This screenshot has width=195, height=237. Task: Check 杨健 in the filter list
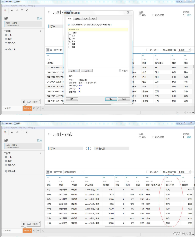[70, 44]
